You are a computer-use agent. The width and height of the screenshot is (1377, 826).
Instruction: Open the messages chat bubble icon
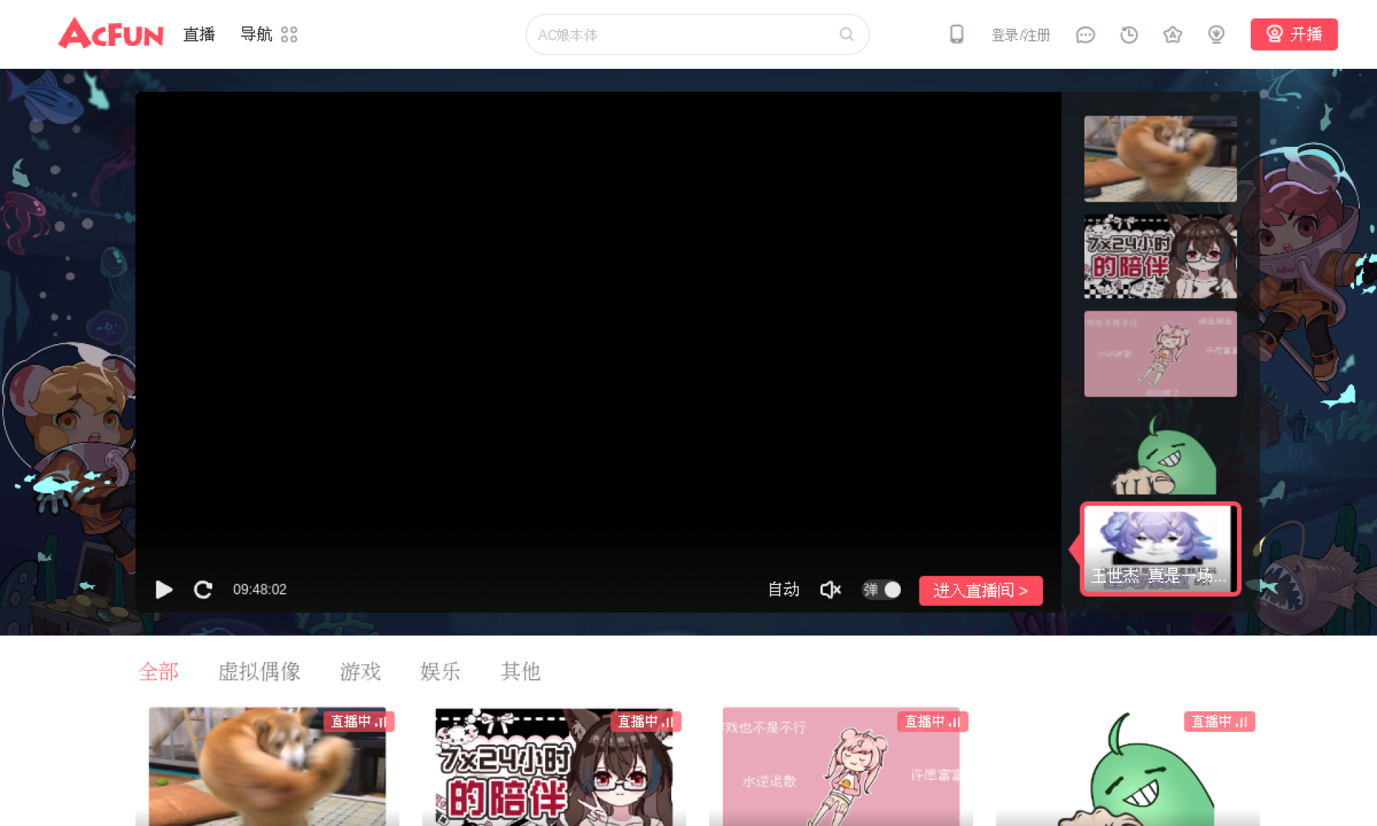click(x=1085, y=34)
